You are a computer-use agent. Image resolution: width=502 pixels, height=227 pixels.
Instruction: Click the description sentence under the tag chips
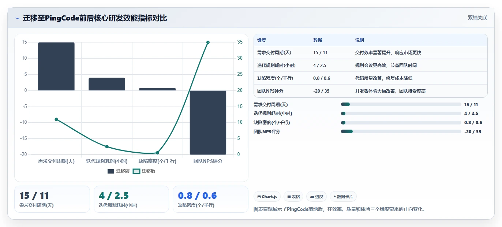[x=339, y=209]
